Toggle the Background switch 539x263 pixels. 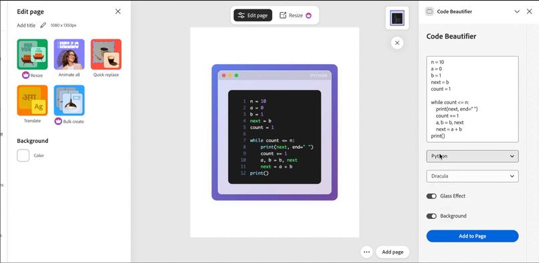431,216
